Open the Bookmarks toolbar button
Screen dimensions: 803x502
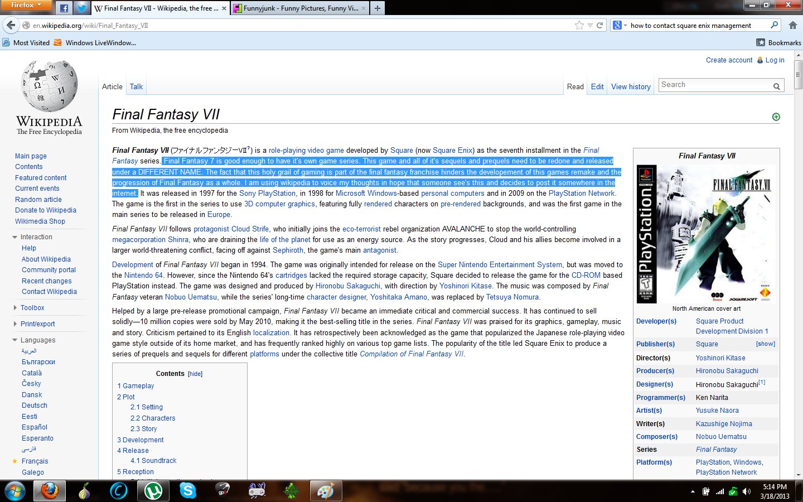click(778, 42)
